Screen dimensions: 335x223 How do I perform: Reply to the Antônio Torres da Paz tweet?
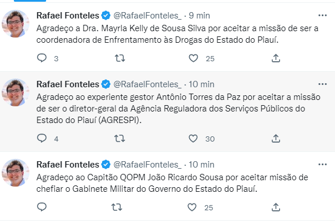click(x=42, y=138)
